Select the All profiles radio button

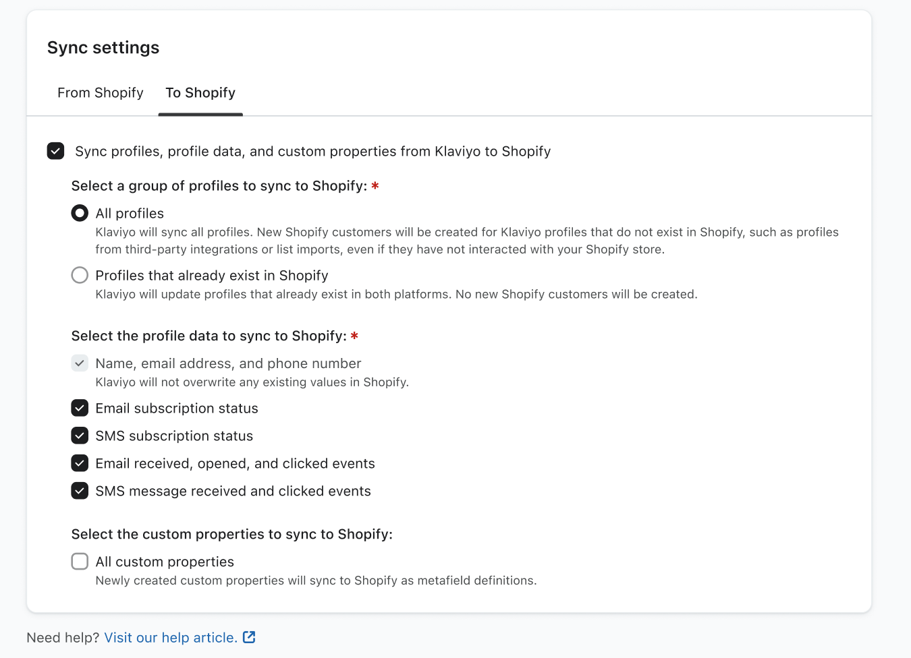pos(80,213)
